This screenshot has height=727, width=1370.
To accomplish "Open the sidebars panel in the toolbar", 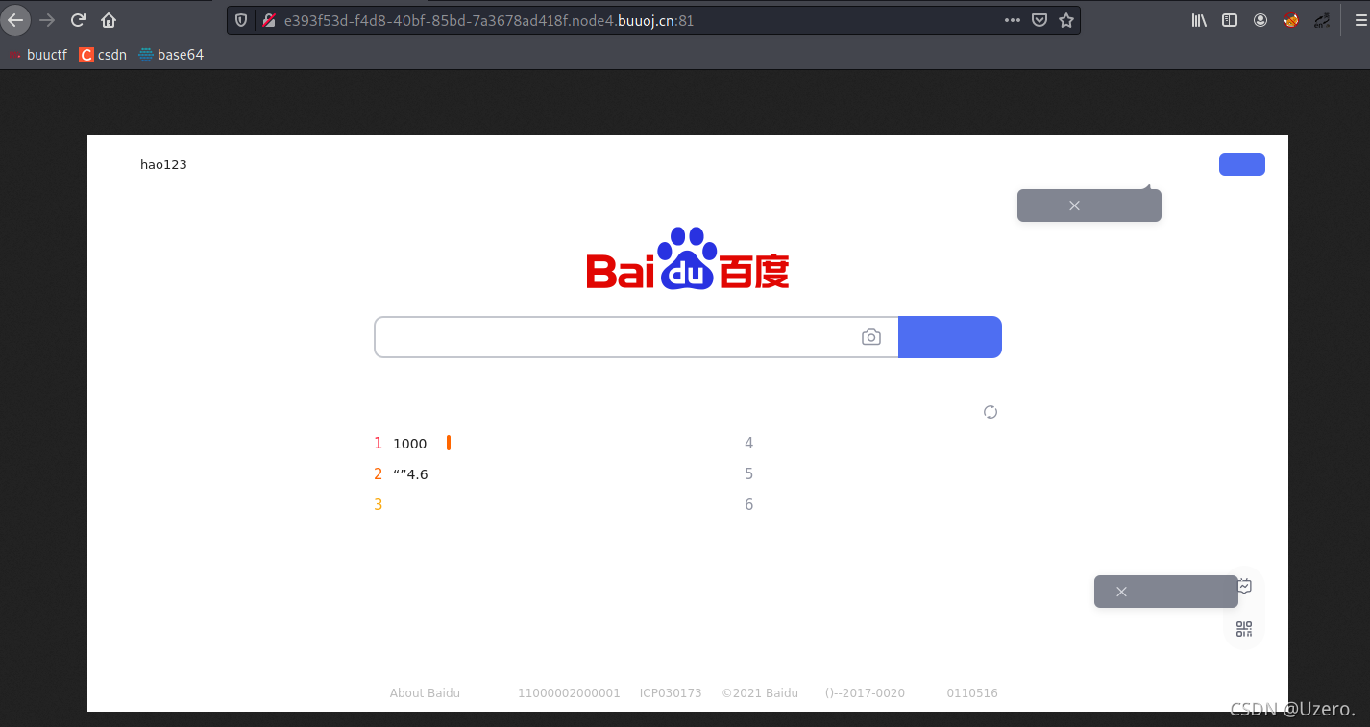I will [x=1230, y=19].
